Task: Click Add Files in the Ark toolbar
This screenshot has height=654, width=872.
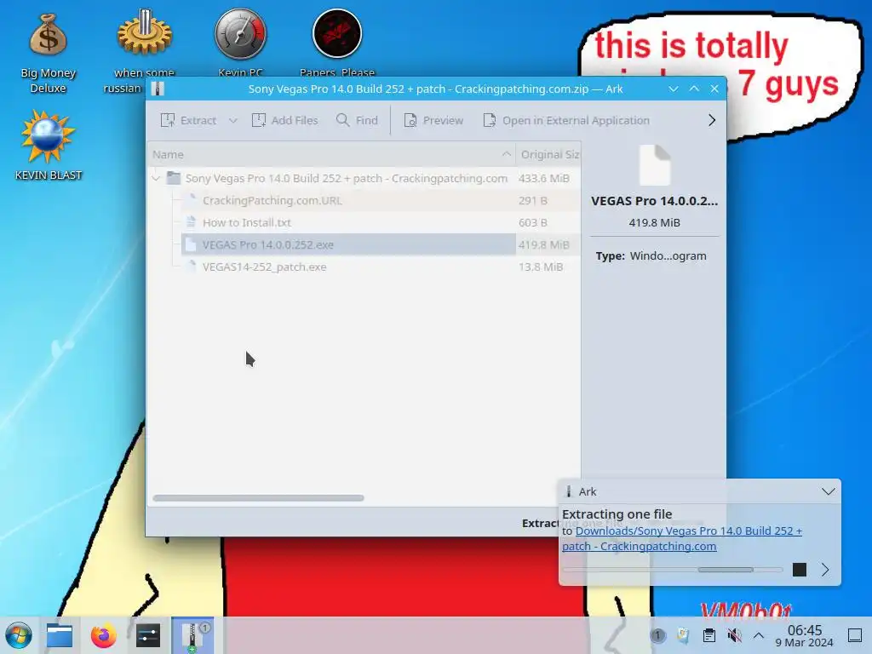Action: point(284,120)
